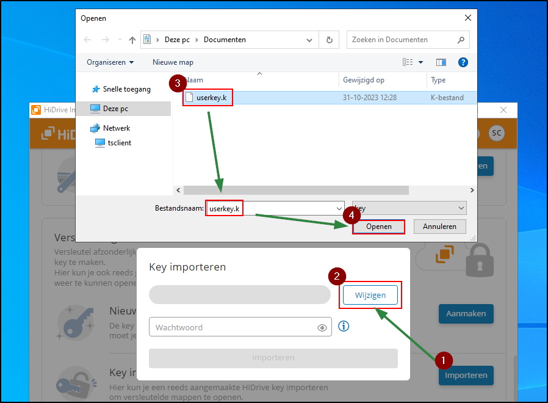Open the view options dropdown arrow

click(x=420, y=62)
